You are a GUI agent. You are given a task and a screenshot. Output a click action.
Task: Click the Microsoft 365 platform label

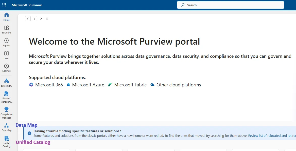coord(49,85)
